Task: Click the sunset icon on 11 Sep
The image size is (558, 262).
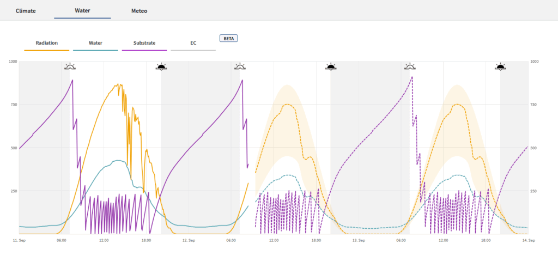Action: [x=161, y=67]
